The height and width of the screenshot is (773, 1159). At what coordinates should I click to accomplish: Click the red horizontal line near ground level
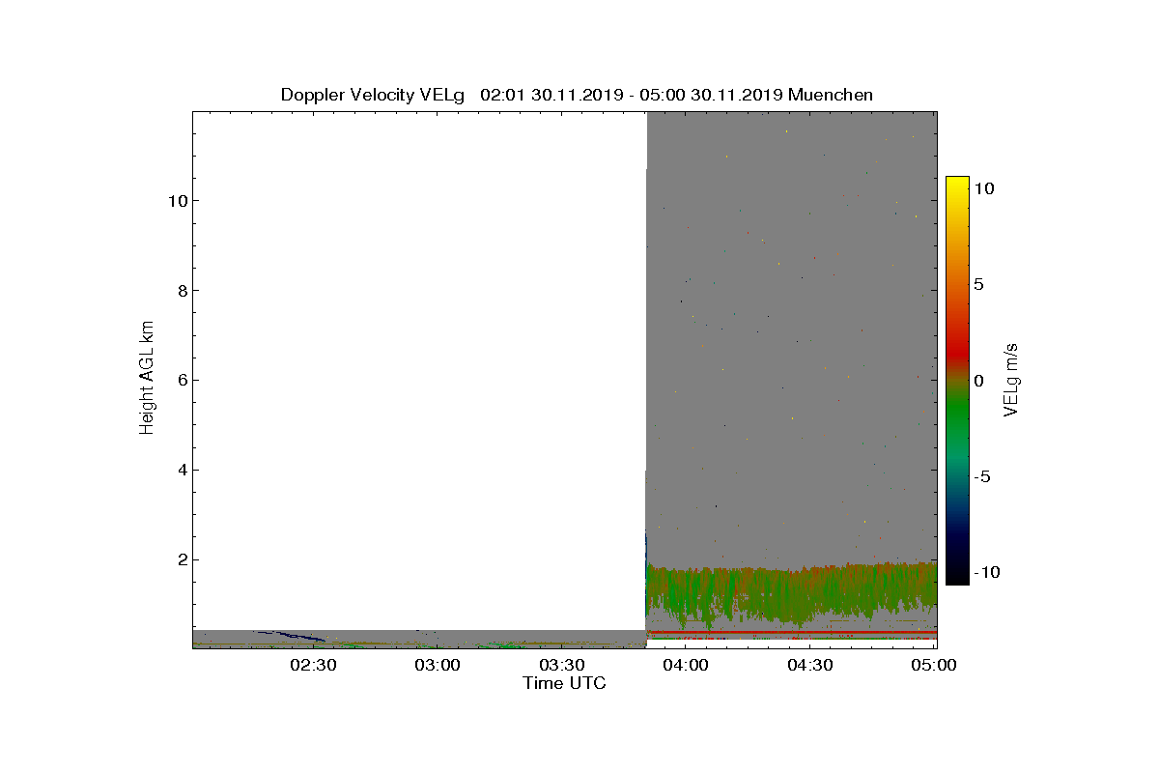[792, 632]
